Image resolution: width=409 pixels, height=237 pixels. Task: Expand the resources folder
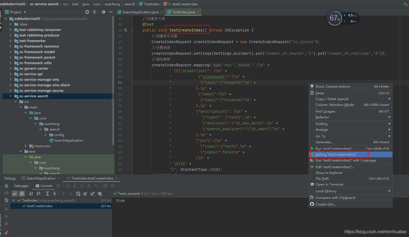[x=25, y=146]
